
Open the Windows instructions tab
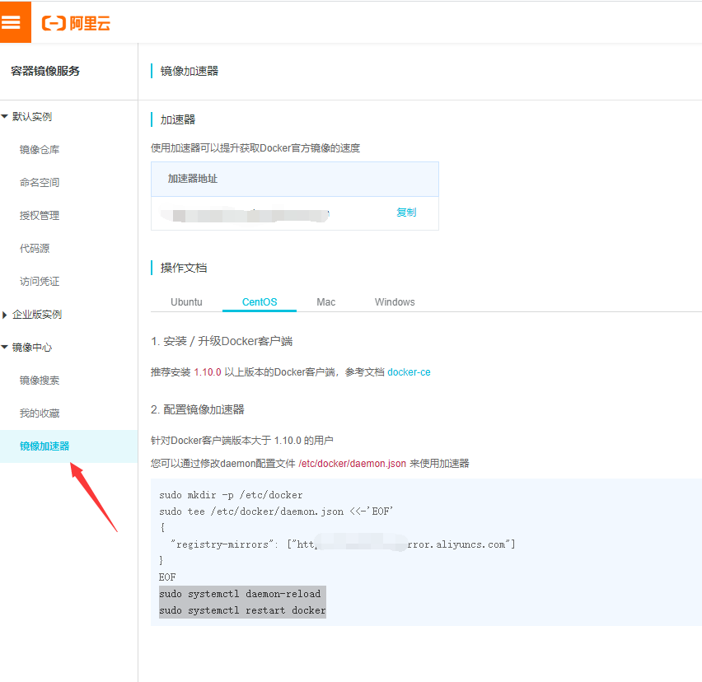pyautogui.click(x=394, y=301)
